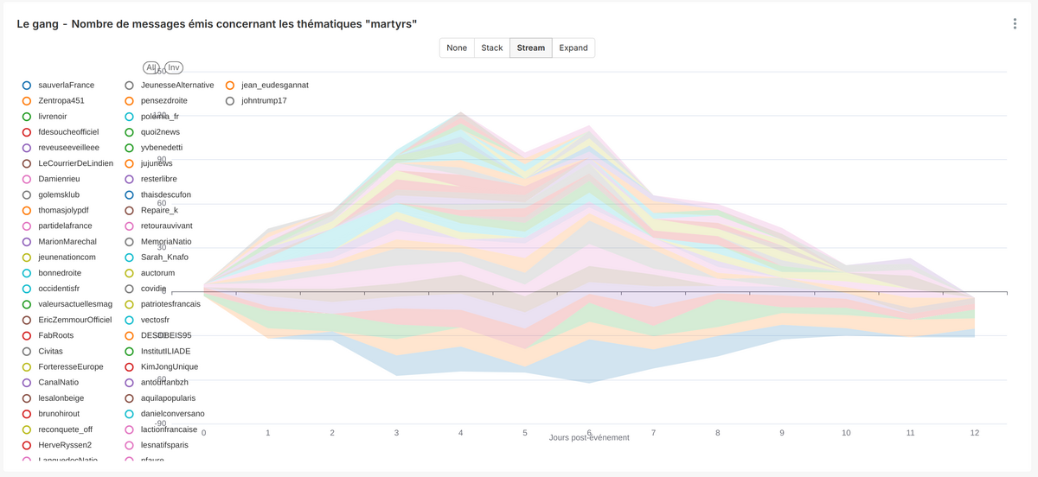Click the jean_eudesgannat legend circle icon

[x=230, y=86]
